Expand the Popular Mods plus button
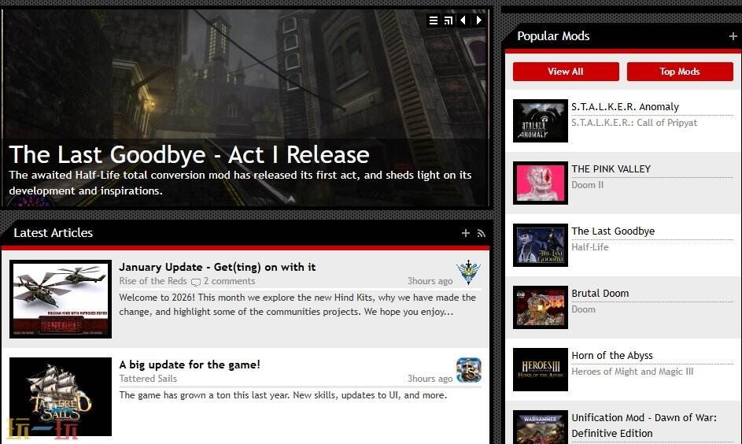This screenshot has height=444, width=742. (733, 36)
